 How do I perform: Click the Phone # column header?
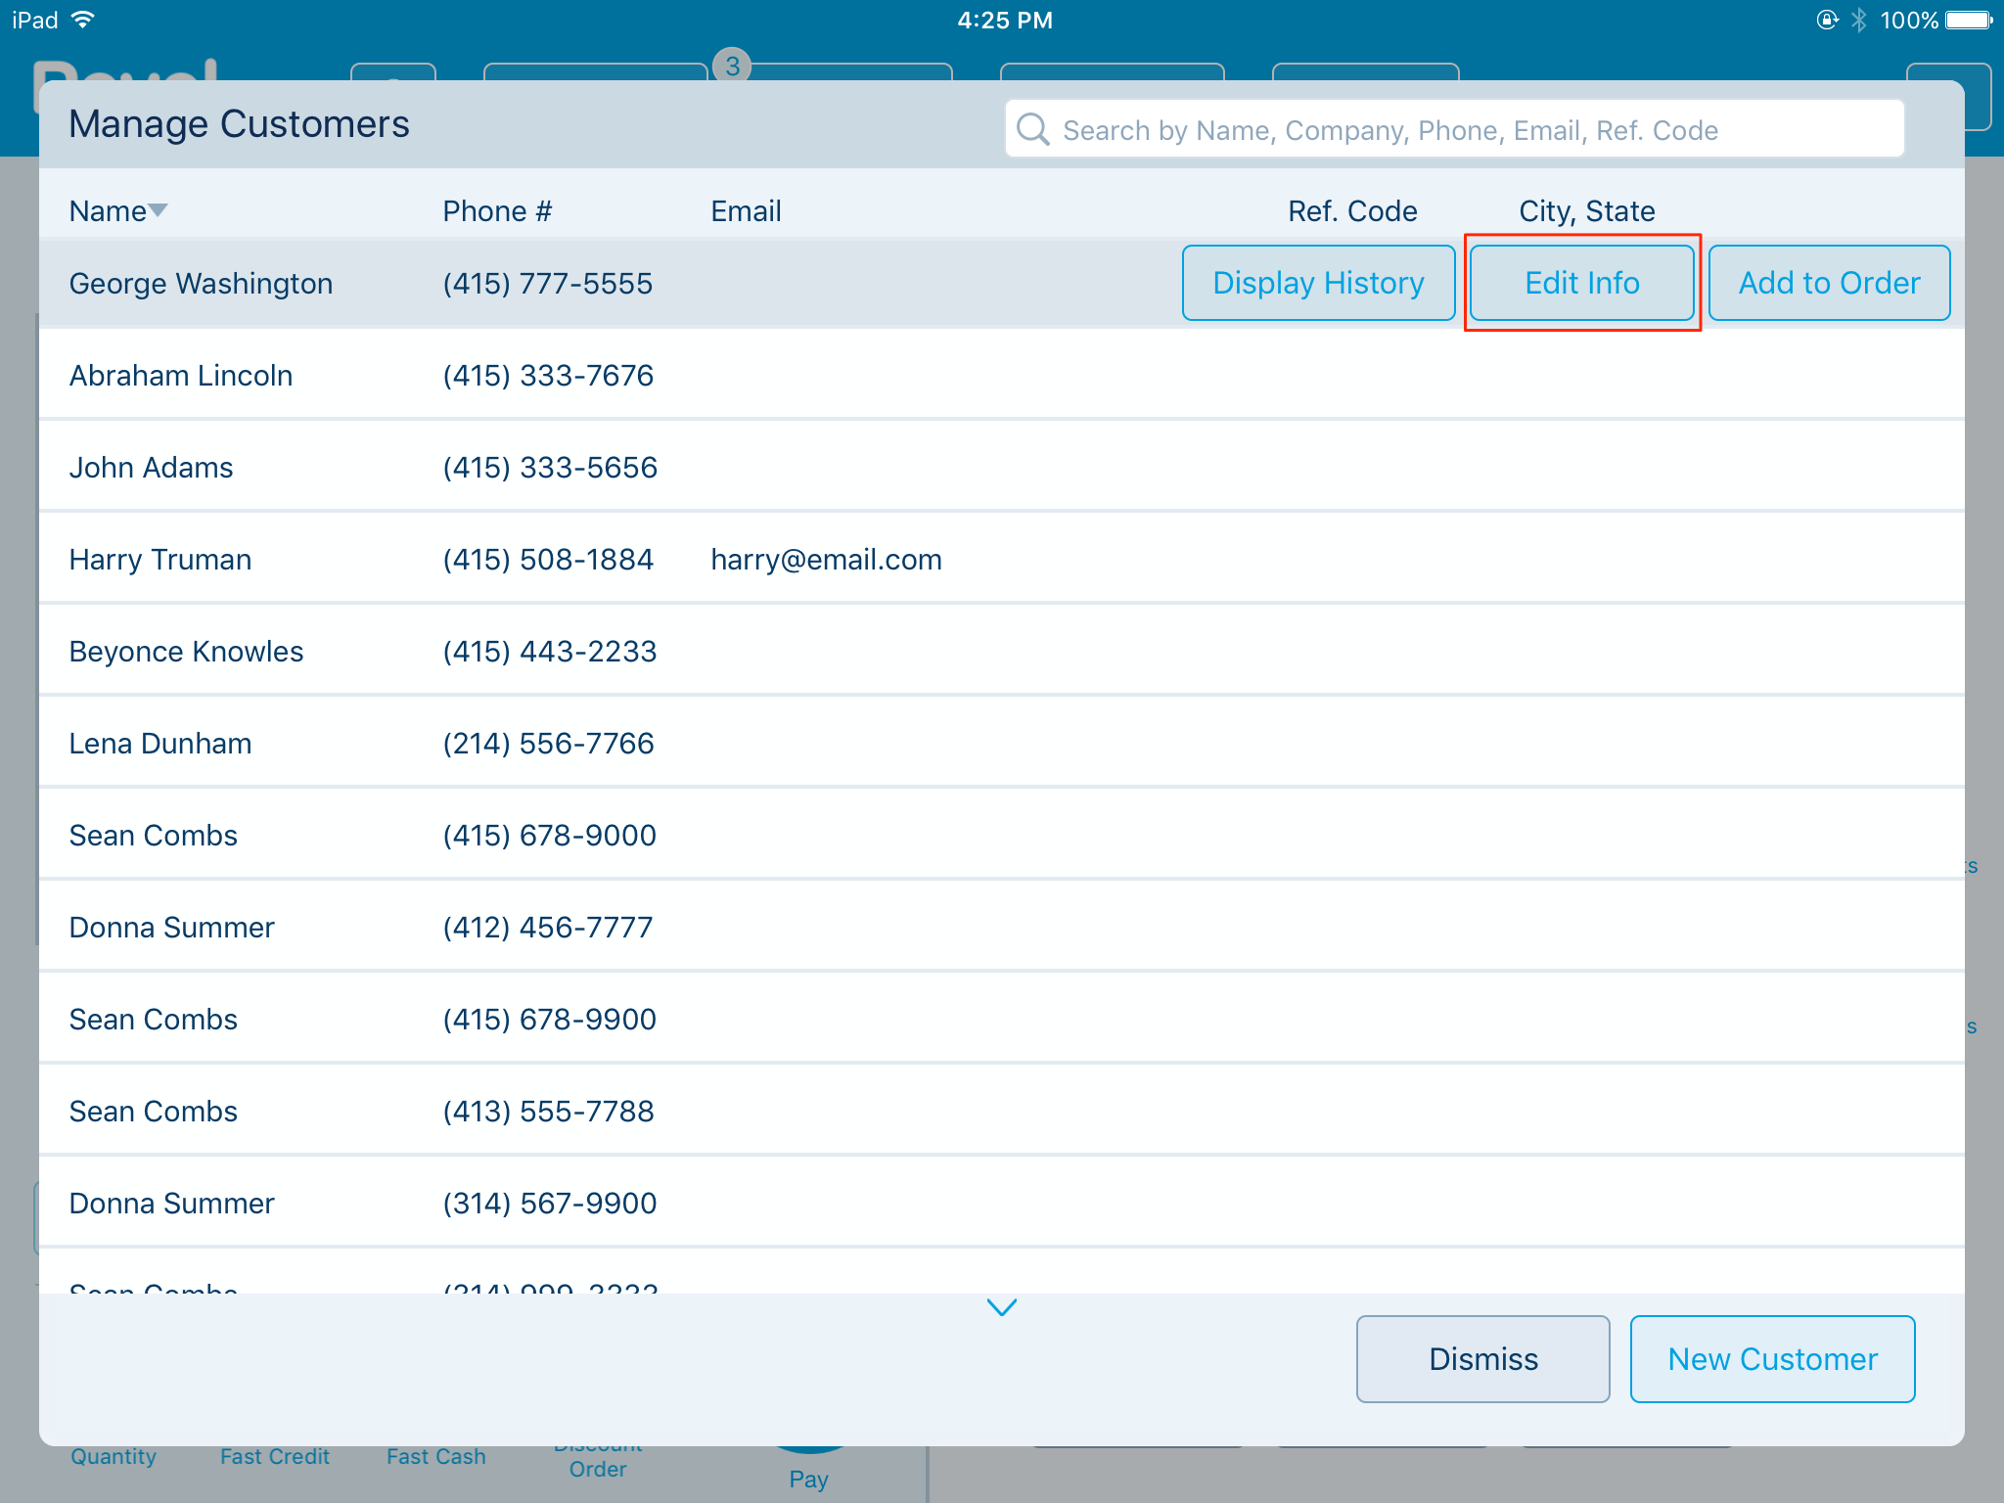pos(497,211)
